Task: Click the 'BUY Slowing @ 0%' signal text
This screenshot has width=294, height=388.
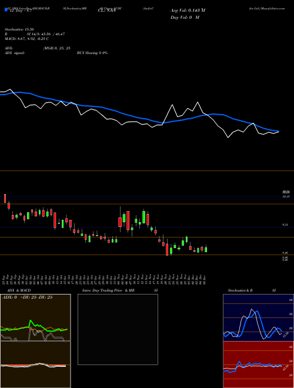Action: [92, 53]
